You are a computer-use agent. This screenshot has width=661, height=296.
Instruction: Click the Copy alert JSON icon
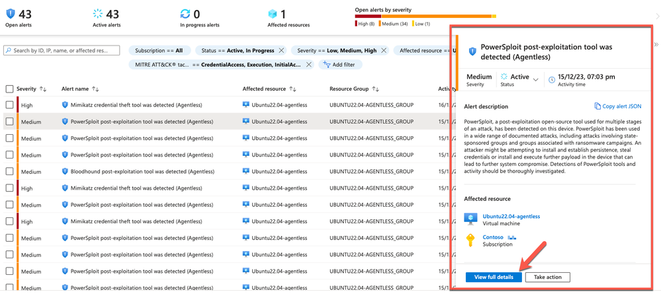tap(597, 106)
